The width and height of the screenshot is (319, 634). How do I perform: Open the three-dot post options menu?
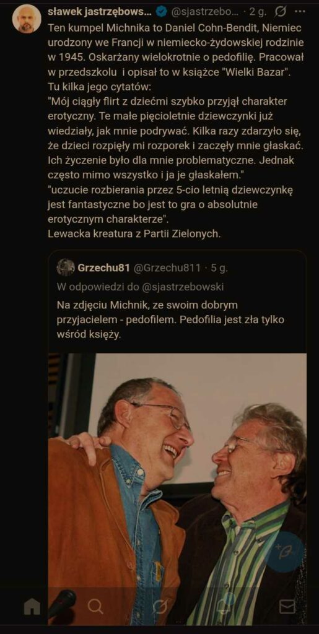[300, 12]
